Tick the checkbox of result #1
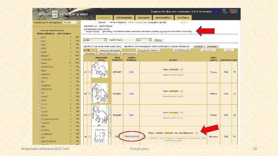This screenshot has width=278, height=156. click(89, 72)
